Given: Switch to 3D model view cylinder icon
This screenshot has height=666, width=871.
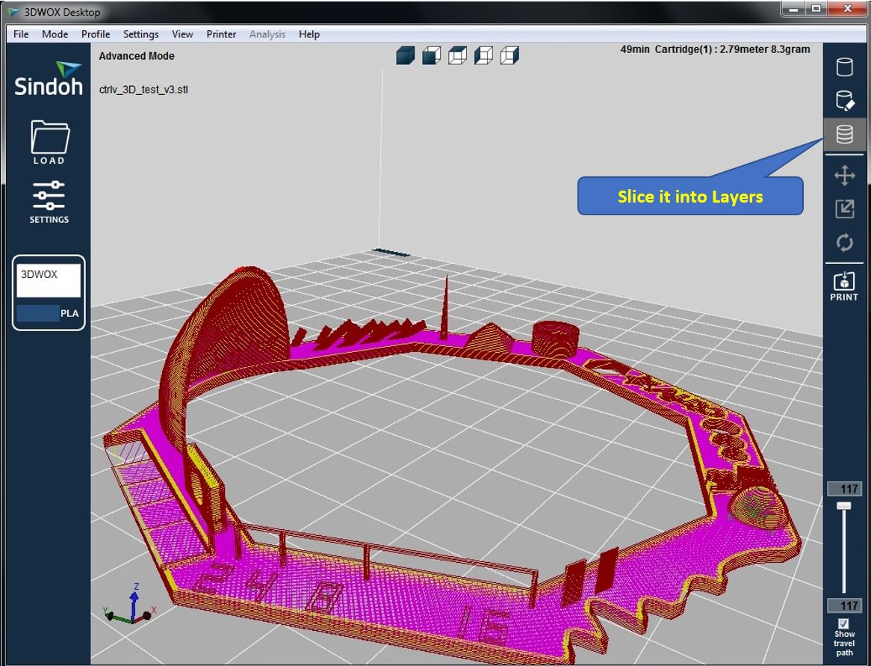Looking at the screenshot, I should coord(844,67).
